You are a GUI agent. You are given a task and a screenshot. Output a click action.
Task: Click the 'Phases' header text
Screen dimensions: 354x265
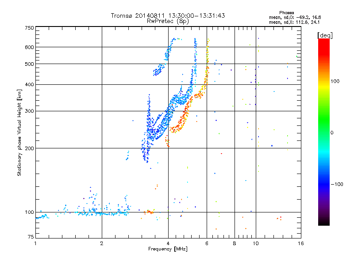(286, 13)
